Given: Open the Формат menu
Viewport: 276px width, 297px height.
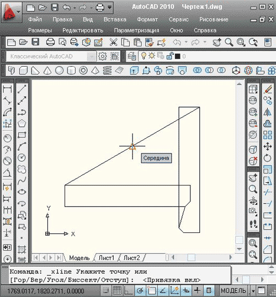Looking at the screenshot, I should pos(147,19).
